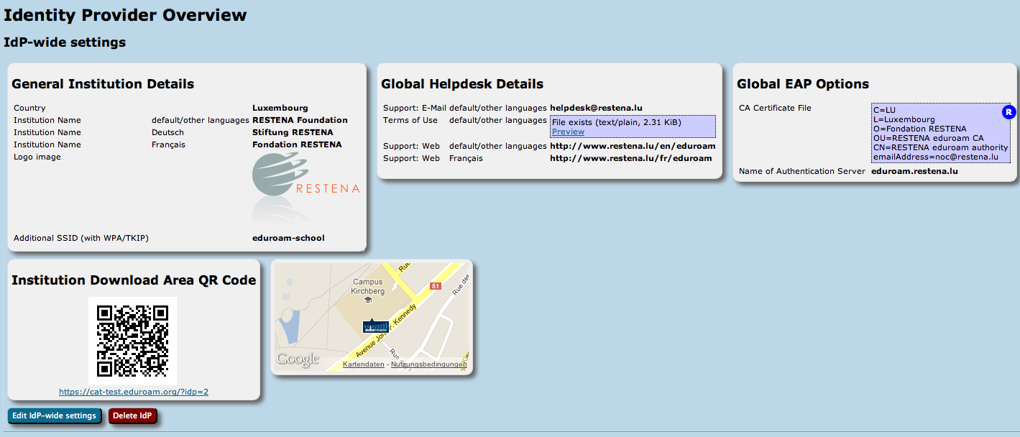This screenshot has width=1020, height=437.
Task: Click the eduroam marker on the map
Action: pyautogui.click(x=375, y=326)
